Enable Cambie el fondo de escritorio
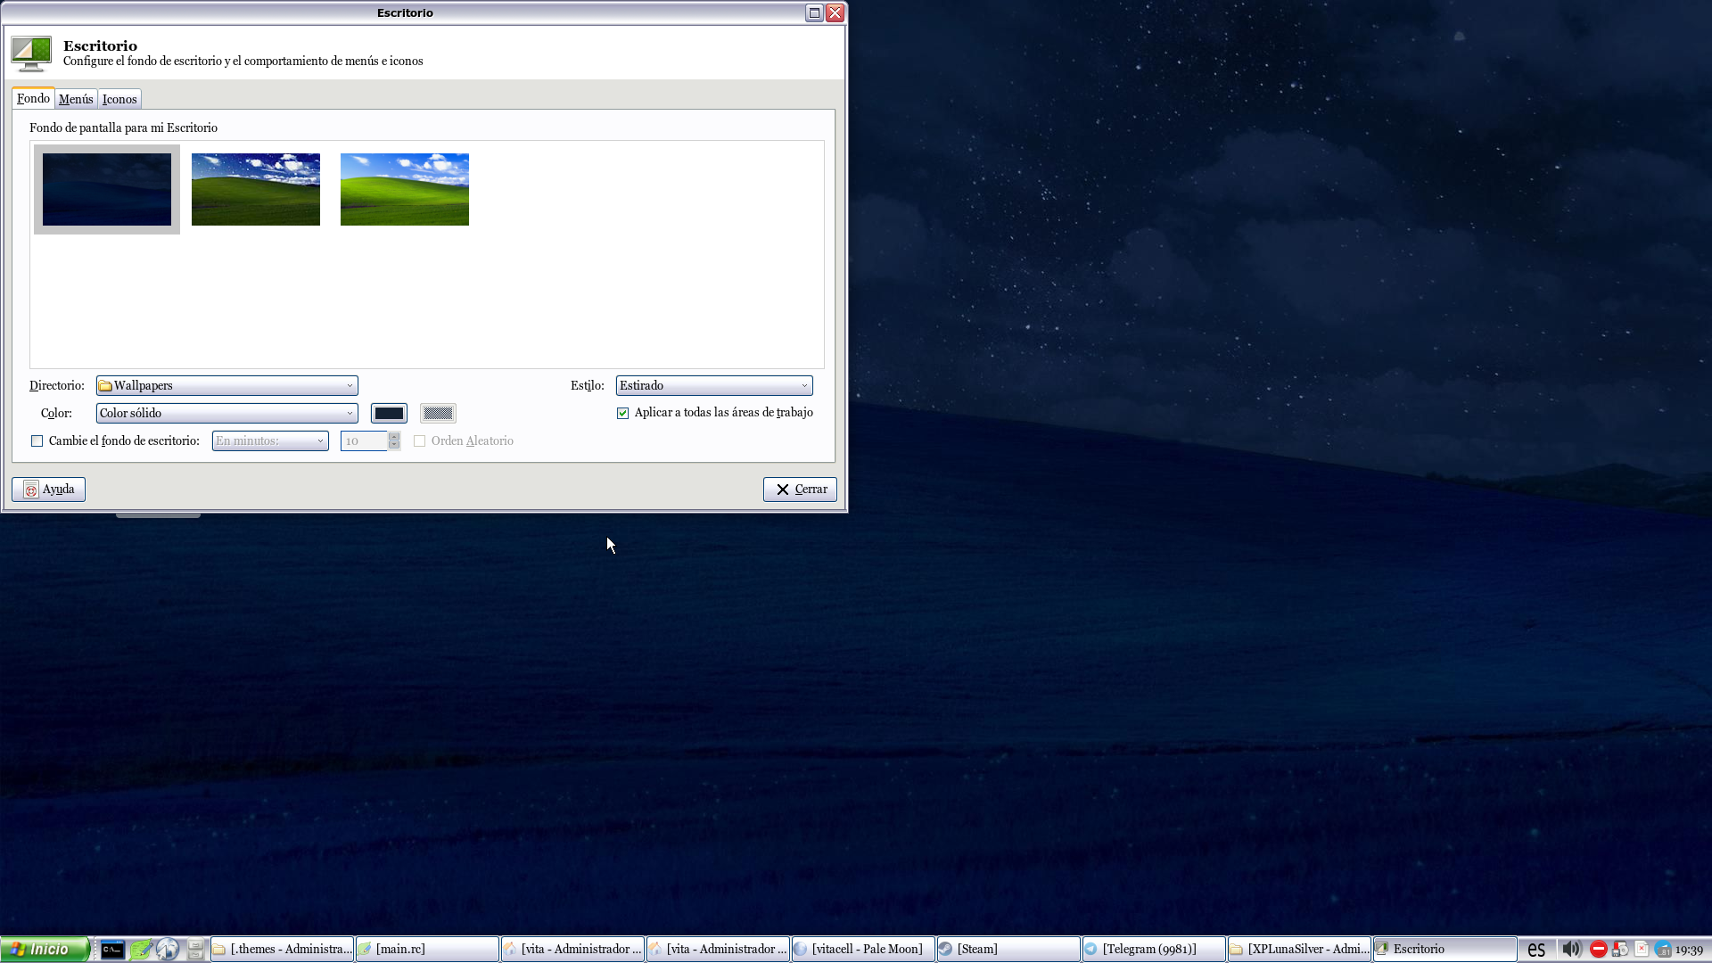The width and height of the screenshot is (1712, 963). click(x=37, y=440)
